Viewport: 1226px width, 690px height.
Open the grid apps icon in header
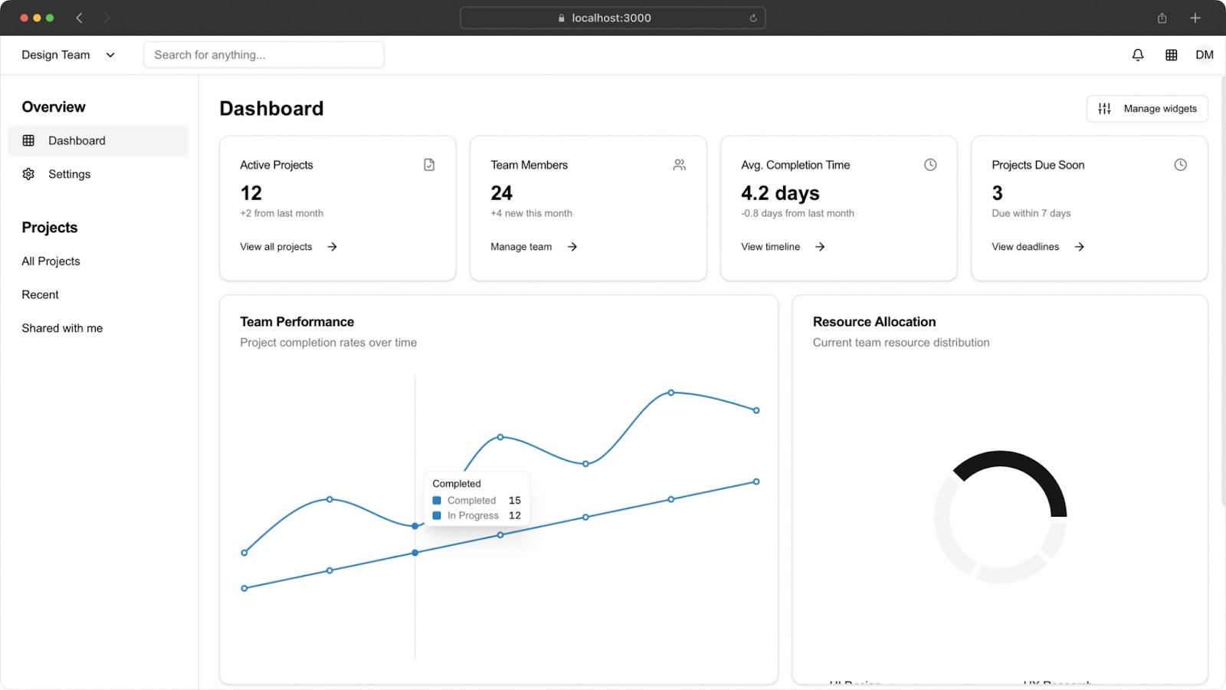1171,55
